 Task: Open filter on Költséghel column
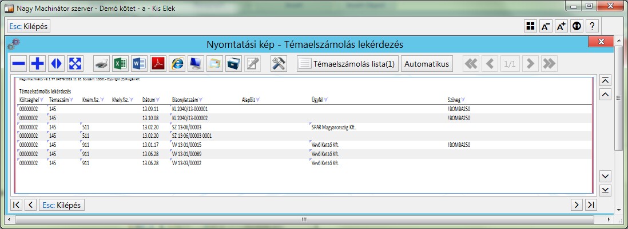pos(42,99)
